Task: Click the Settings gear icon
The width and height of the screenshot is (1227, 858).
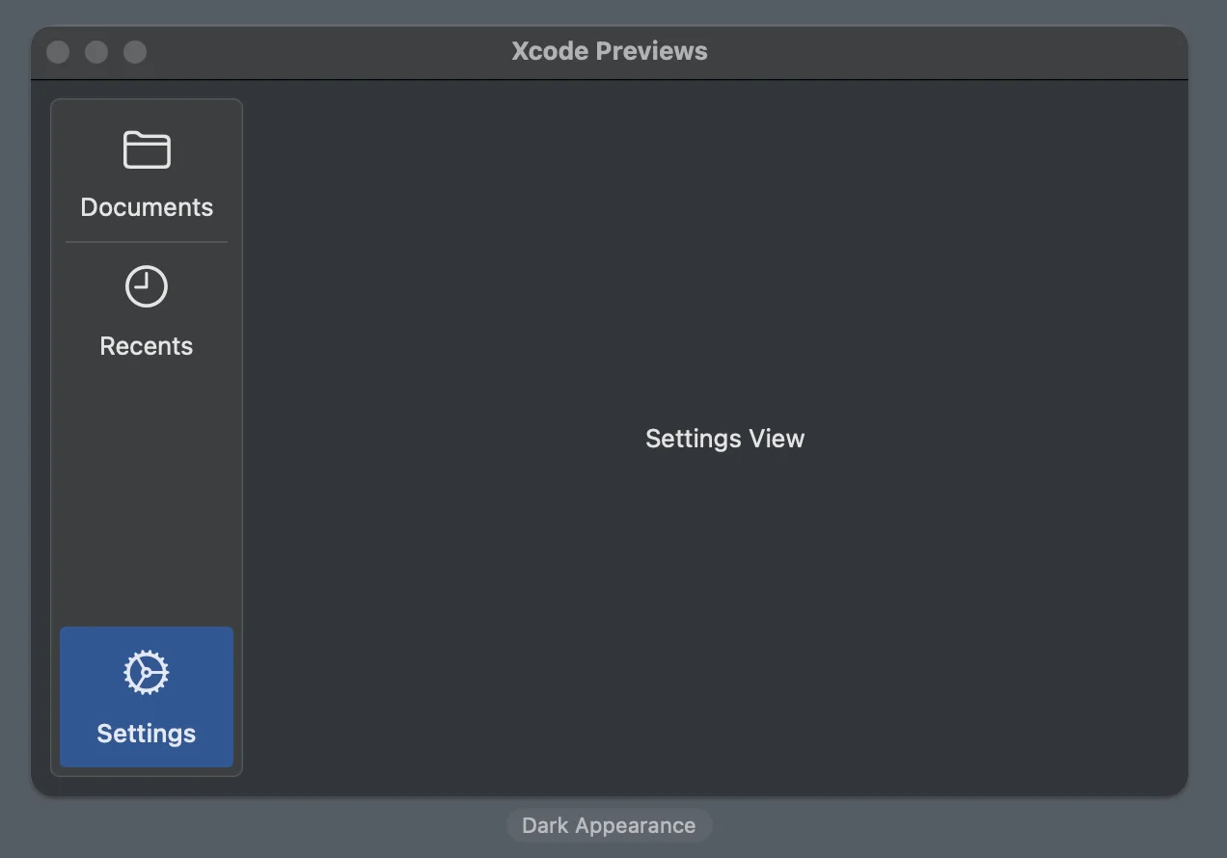Action: click(147, 672)
